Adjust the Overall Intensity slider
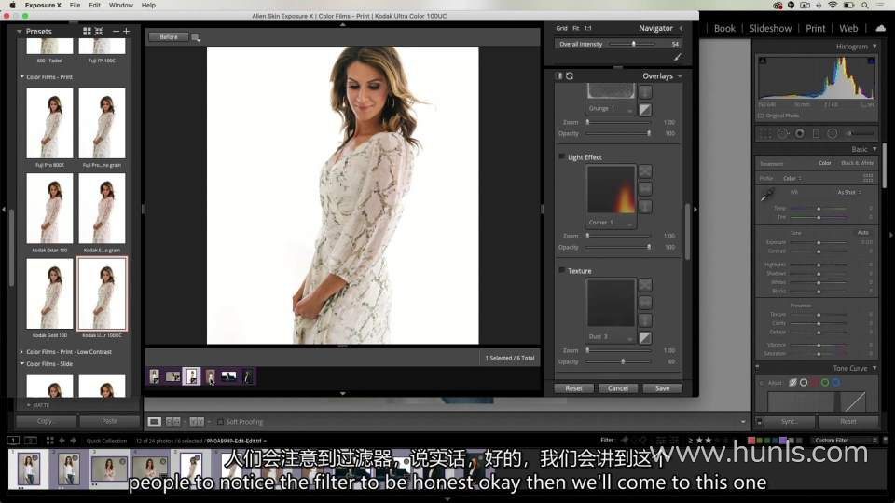 point(634,44)
